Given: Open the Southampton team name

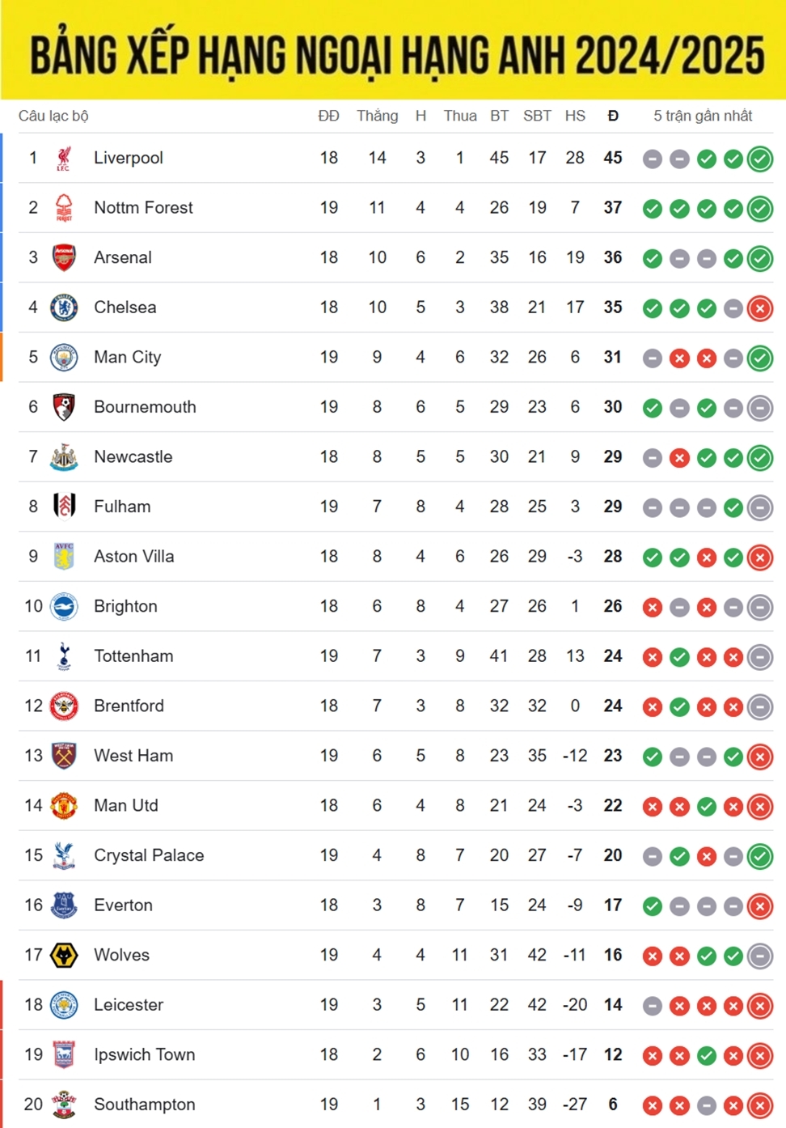Looking at the screenshot, I should point(145,1105).
